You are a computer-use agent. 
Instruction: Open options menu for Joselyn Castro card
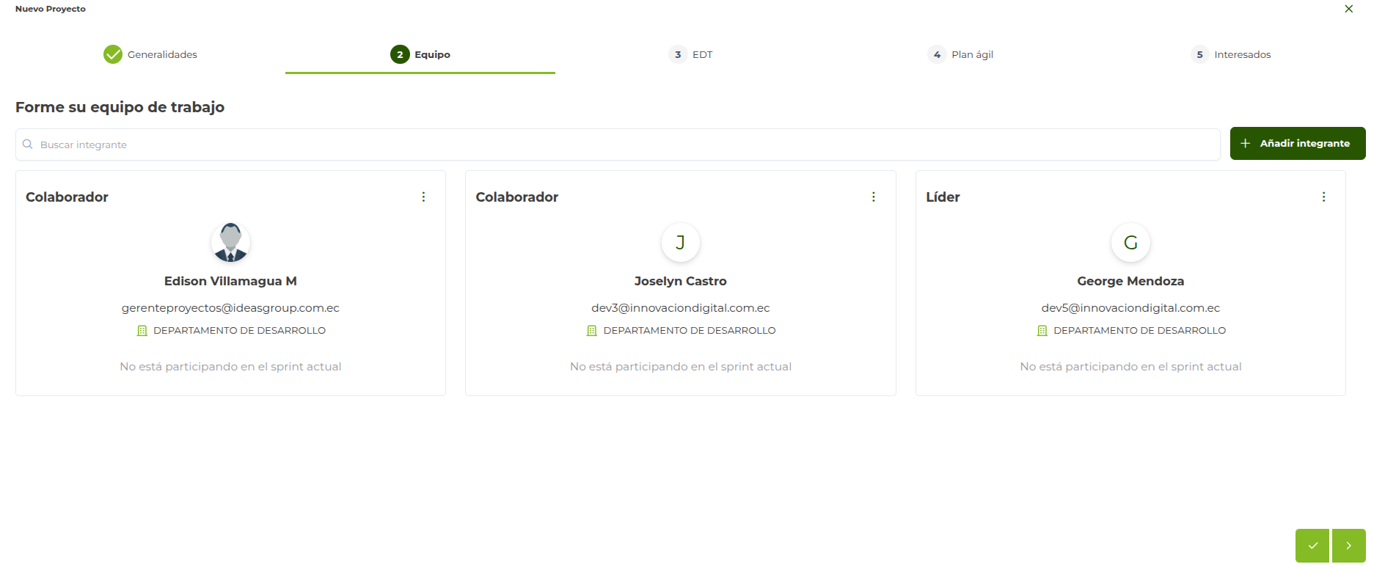[x=873, y=197]
